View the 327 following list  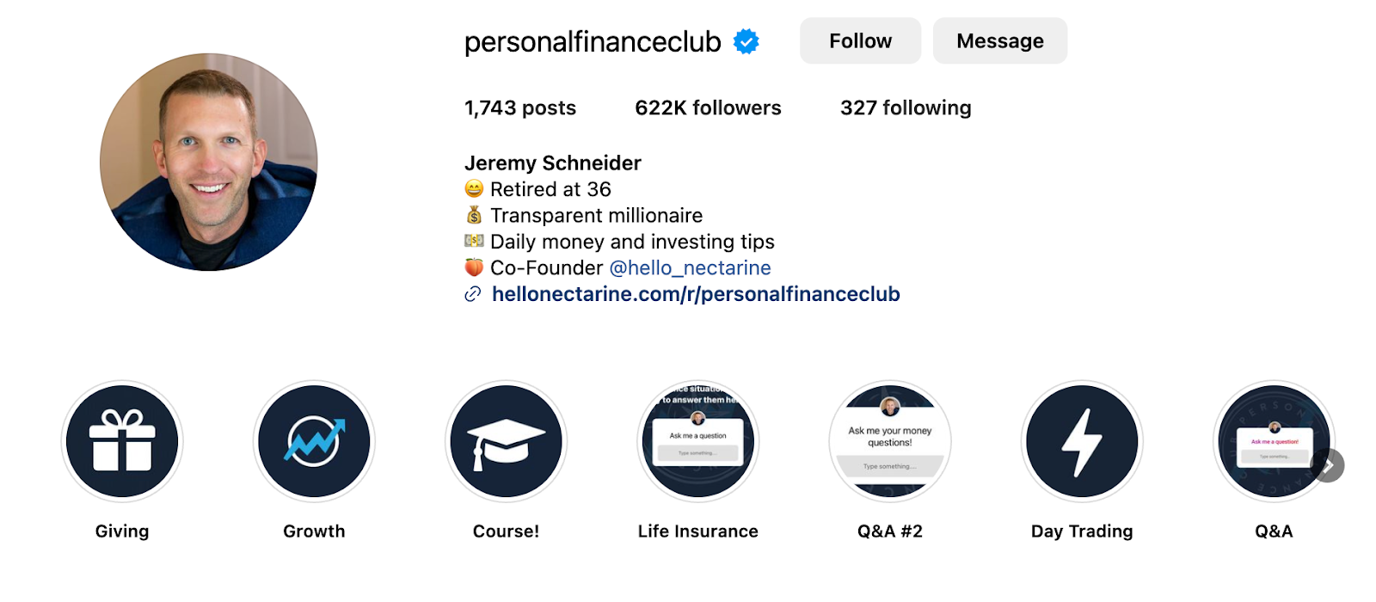(x=905, y=107)
